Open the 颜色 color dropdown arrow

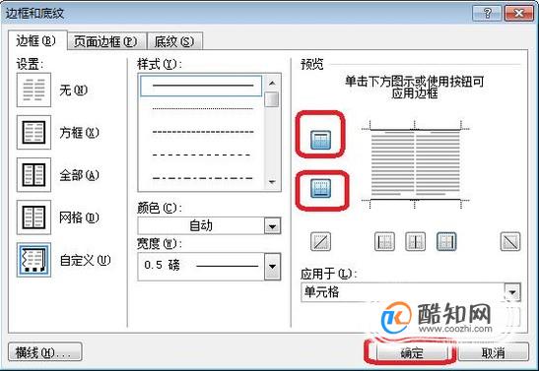click(x=273, y=226)
